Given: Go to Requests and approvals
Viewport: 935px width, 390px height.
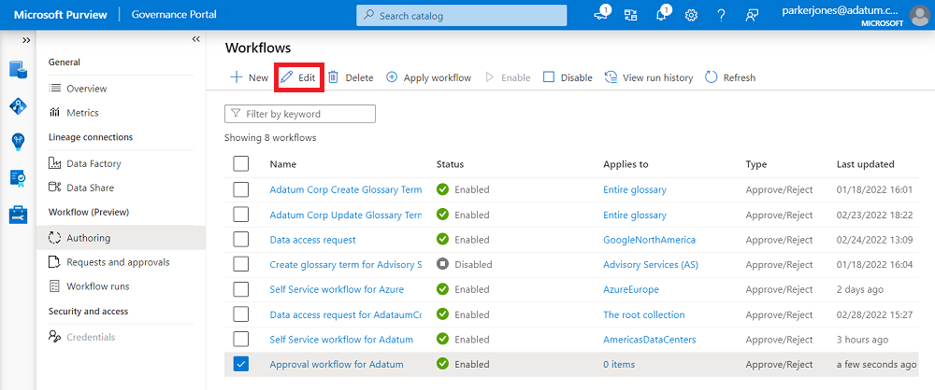Looking at the screenshot, I should [117, 262].
